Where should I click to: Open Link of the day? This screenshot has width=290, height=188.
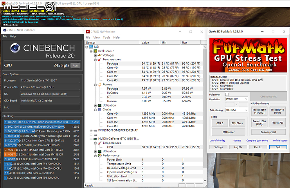click(x=217, y=141)
